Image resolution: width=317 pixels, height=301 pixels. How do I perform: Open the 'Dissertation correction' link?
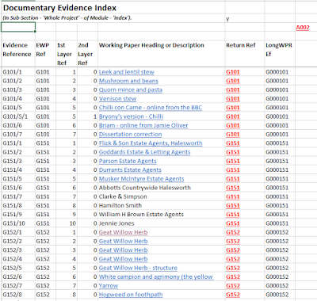tap(130, 135)
